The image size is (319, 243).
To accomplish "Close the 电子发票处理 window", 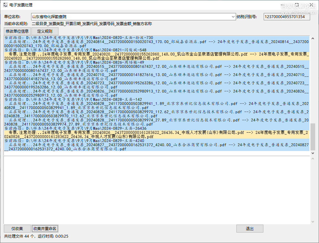I will (311, 5).
